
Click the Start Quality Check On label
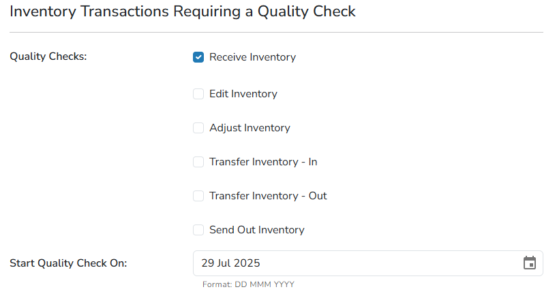coord(68,263)
